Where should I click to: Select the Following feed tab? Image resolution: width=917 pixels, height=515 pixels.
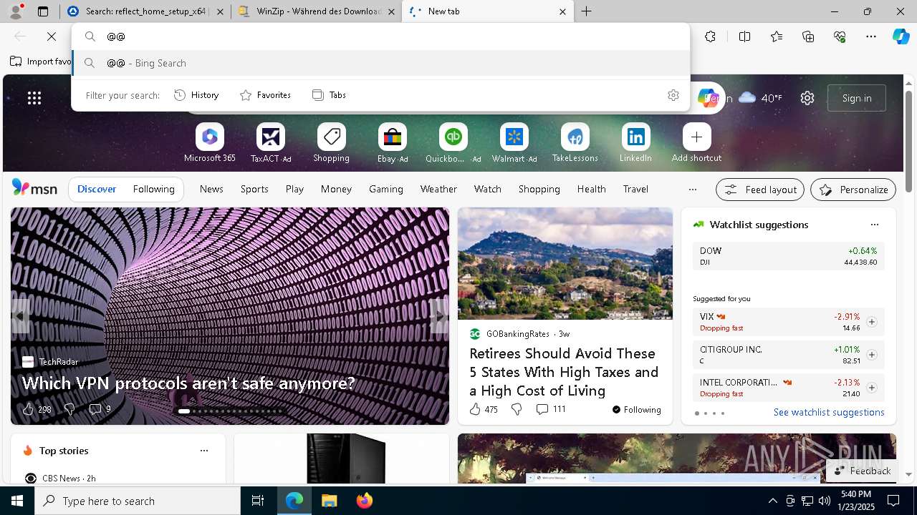153,190
